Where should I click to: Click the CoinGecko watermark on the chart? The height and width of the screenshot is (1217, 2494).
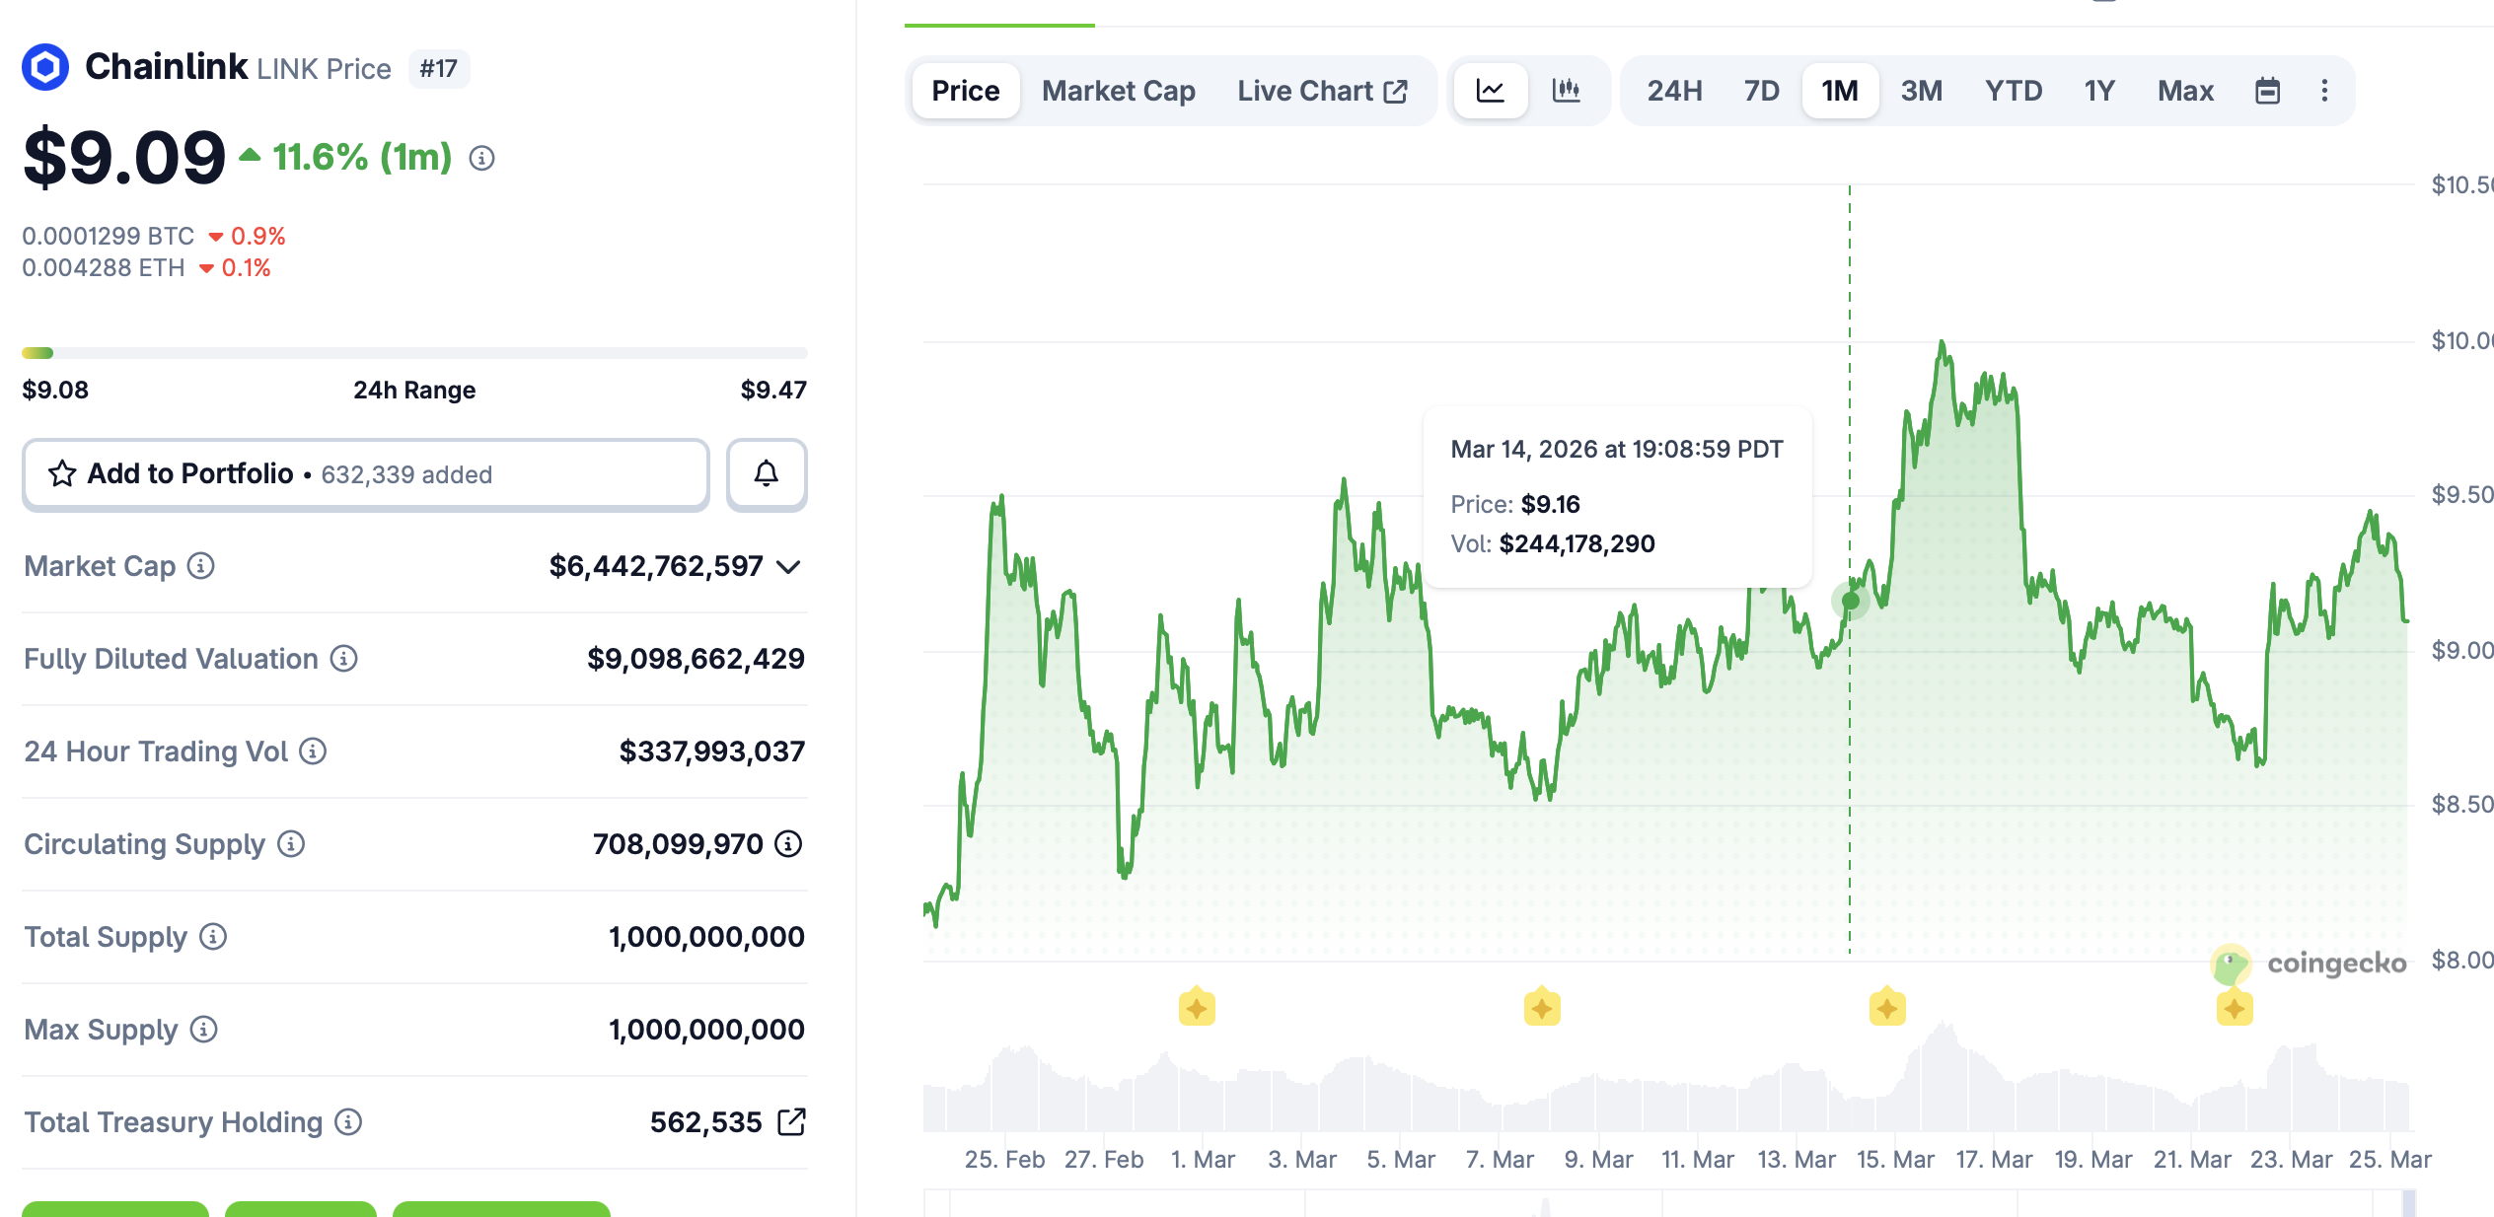(x=2313, y=963)
